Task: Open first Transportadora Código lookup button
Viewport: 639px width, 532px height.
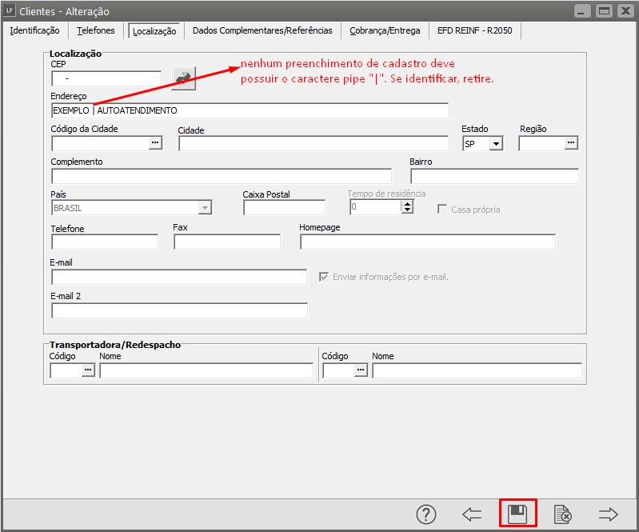Action: pos(88,370)
